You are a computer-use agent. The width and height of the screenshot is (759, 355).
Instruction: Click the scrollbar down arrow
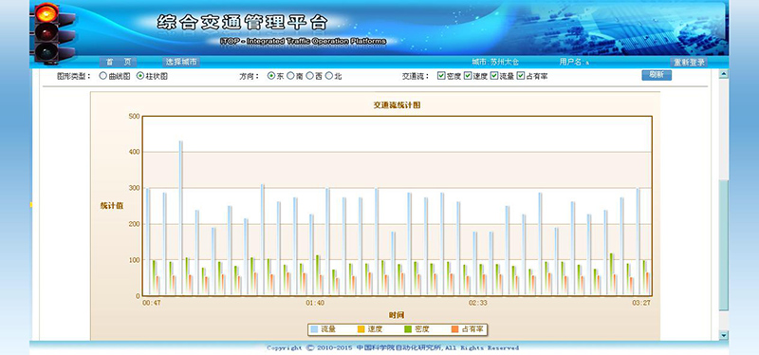(724, 335)
